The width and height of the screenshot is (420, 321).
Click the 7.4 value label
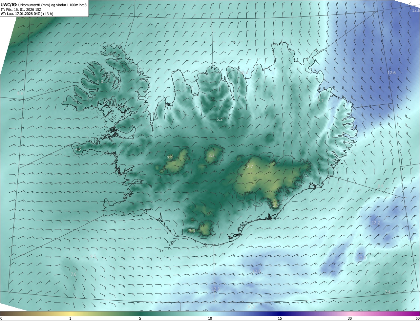click(x=387, y=292)
